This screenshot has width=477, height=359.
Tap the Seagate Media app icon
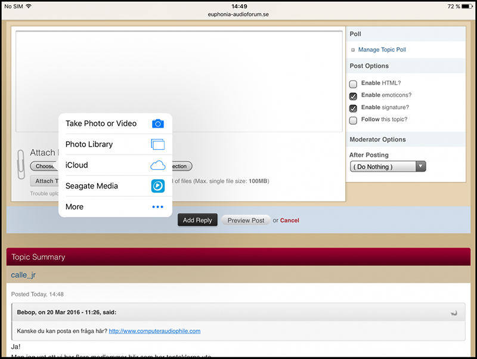tap(157, 186)
